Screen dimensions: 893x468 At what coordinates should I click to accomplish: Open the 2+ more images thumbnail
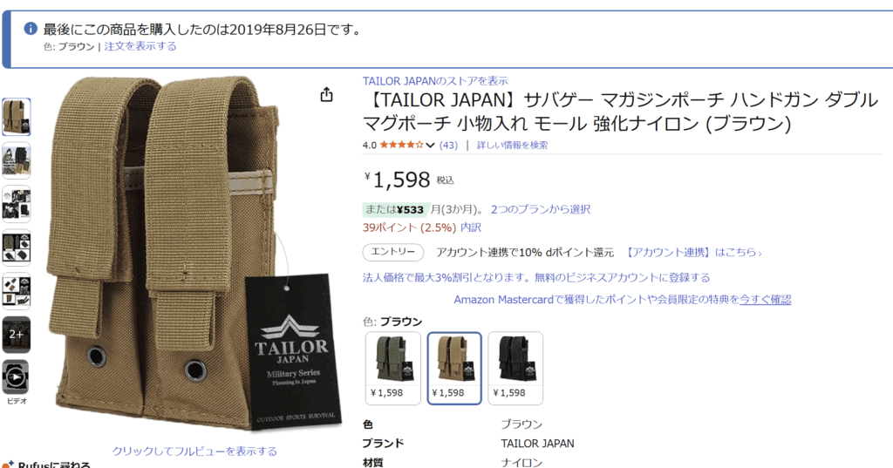[16, 334]
